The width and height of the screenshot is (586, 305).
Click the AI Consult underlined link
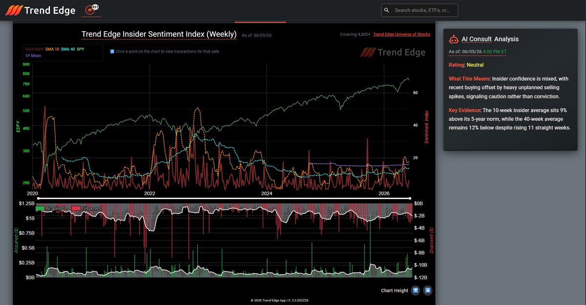click(477, 39)
